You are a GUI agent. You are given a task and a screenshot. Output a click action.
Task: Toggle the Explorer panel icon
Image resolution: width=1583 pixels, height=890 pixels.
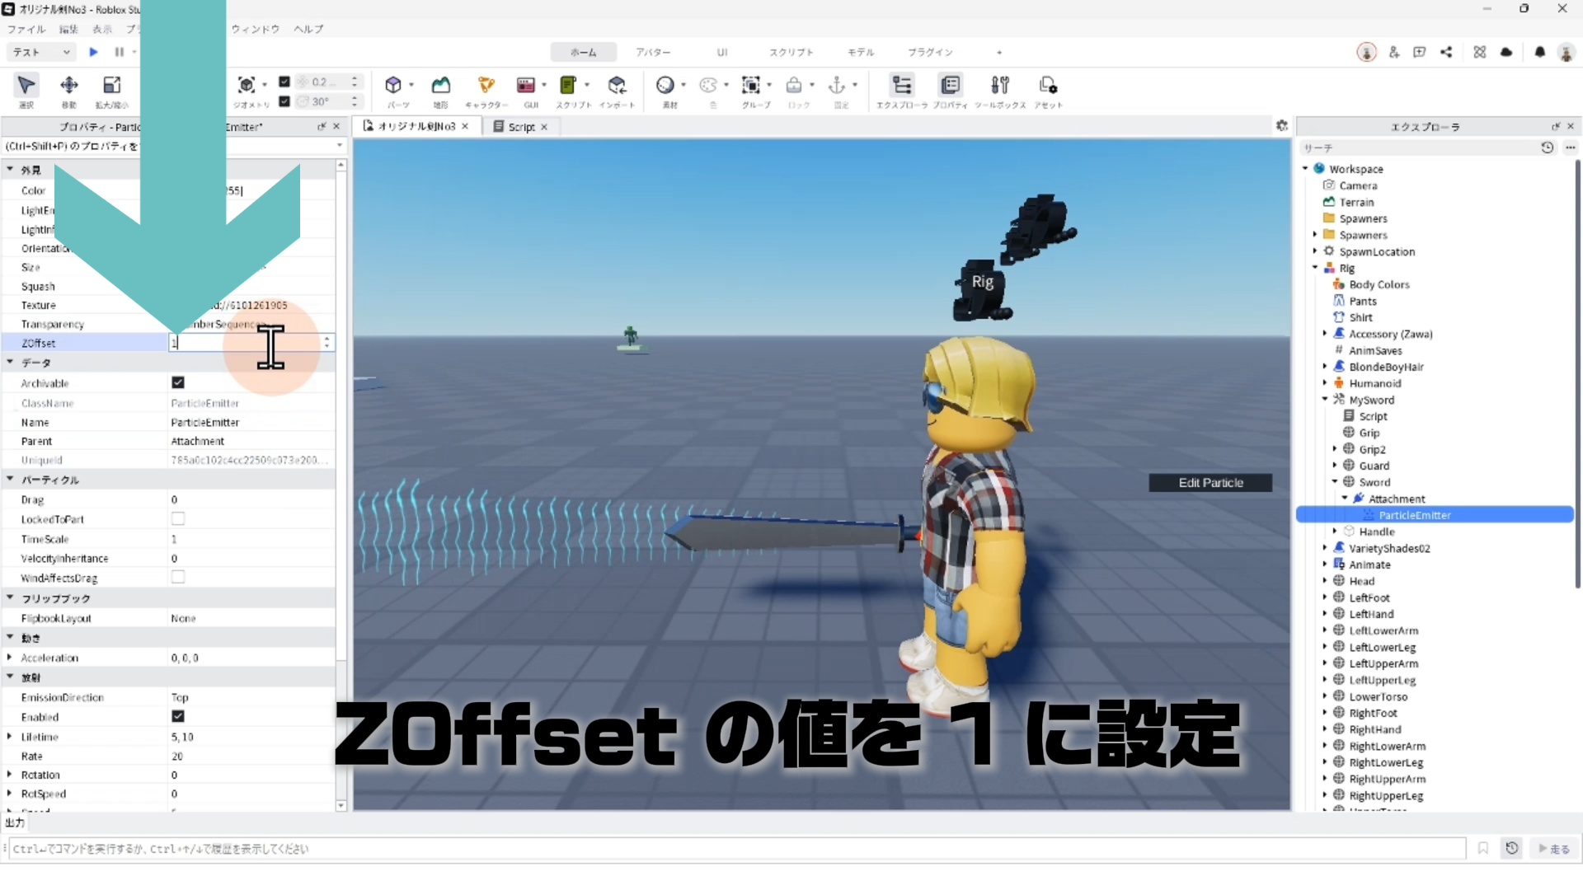click(902, 85)
